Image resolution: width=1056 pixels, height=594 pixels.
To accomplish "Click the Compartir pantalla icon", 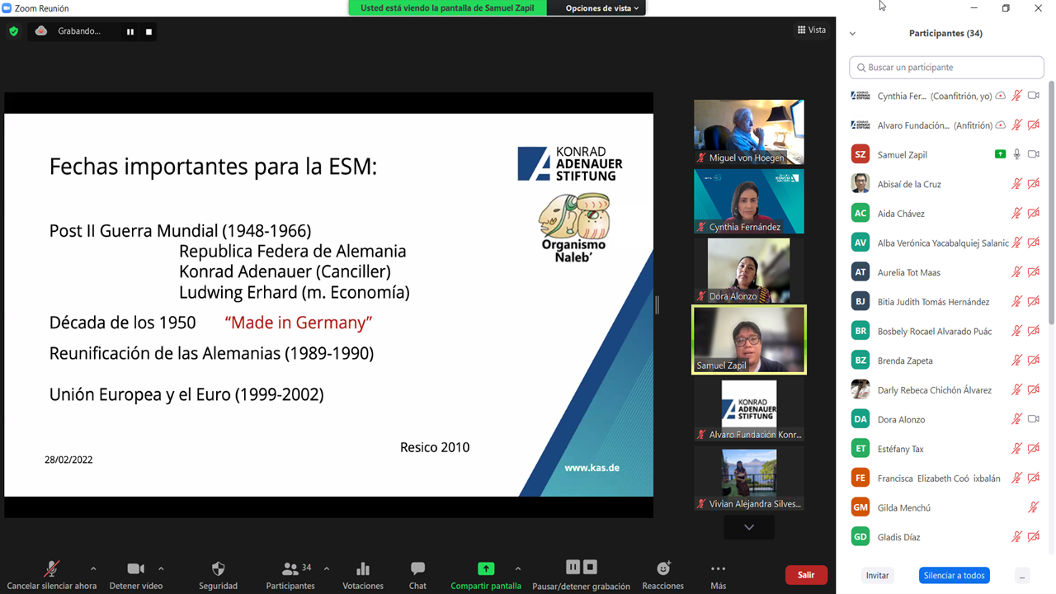I will (x=485, y=569).
